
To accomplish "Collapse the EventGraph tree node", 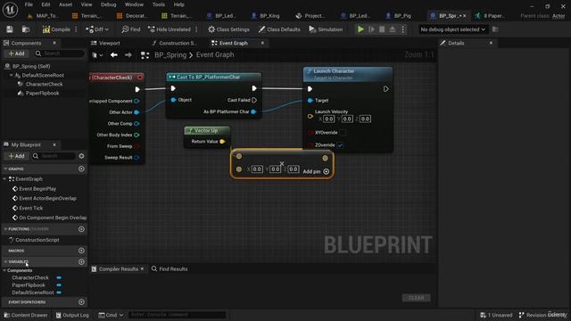I will tap(4, 179).
